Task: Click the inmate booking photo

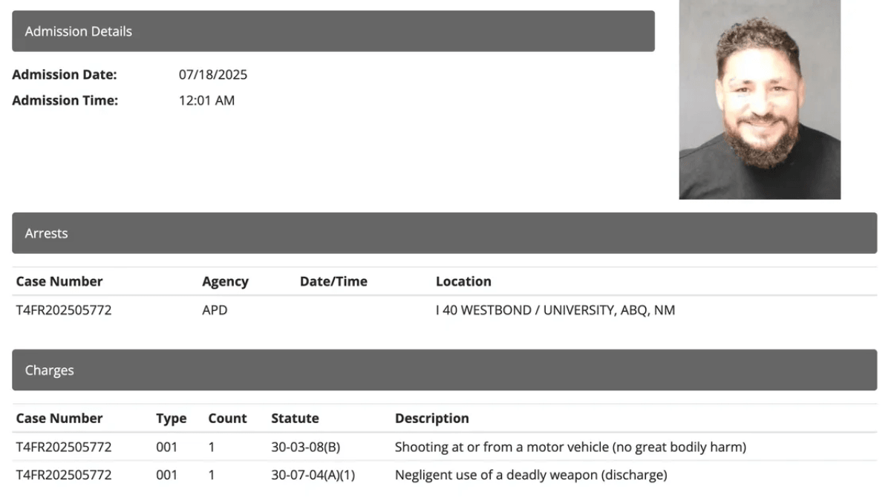Action: (x=760, y=99)
